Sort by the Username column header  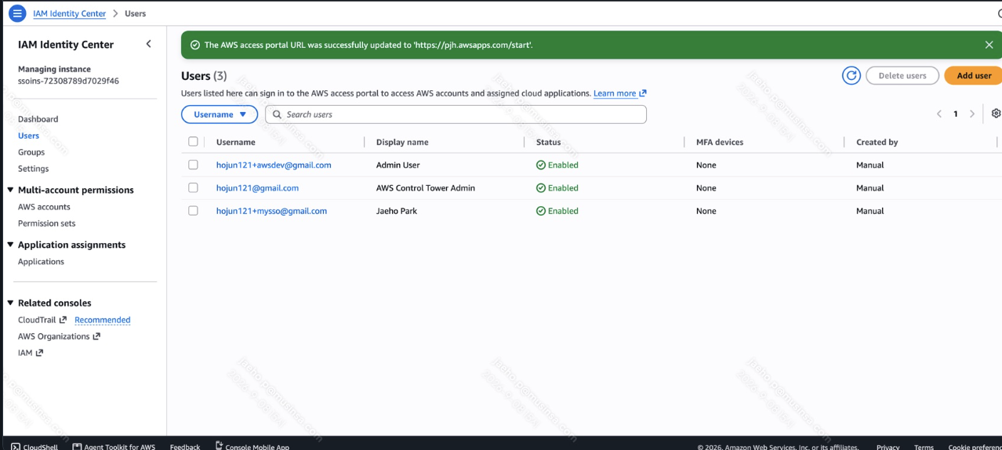[x=236, y=142]
